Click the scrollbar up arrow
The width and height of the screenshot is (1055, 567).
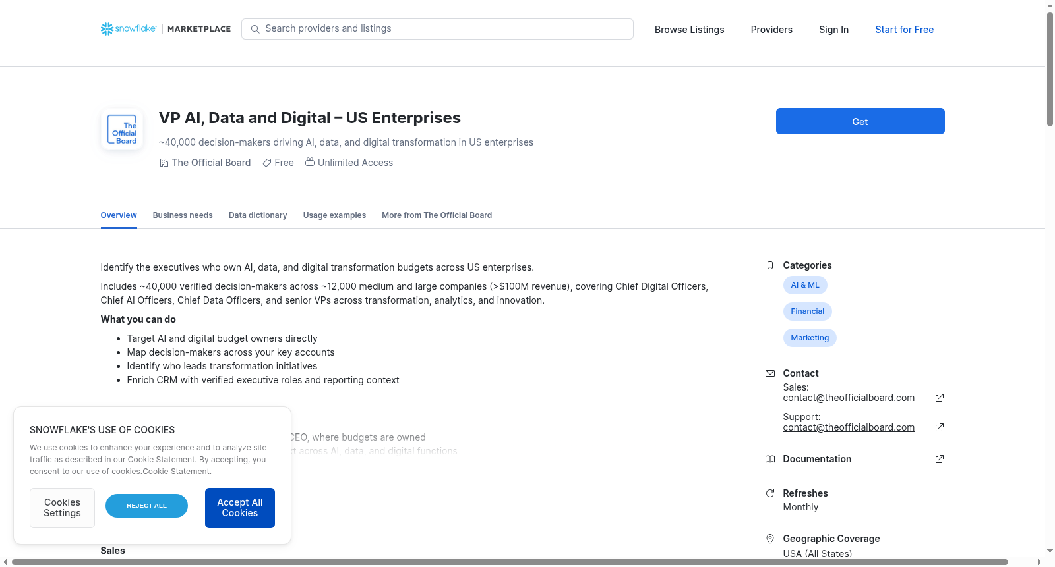point(1050,5)
